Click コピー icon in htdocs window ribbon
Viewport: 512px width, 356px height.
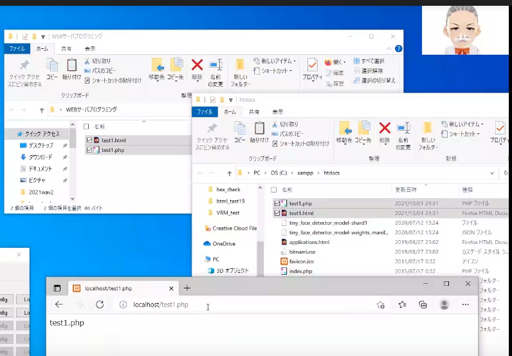[x=240, y=128]
